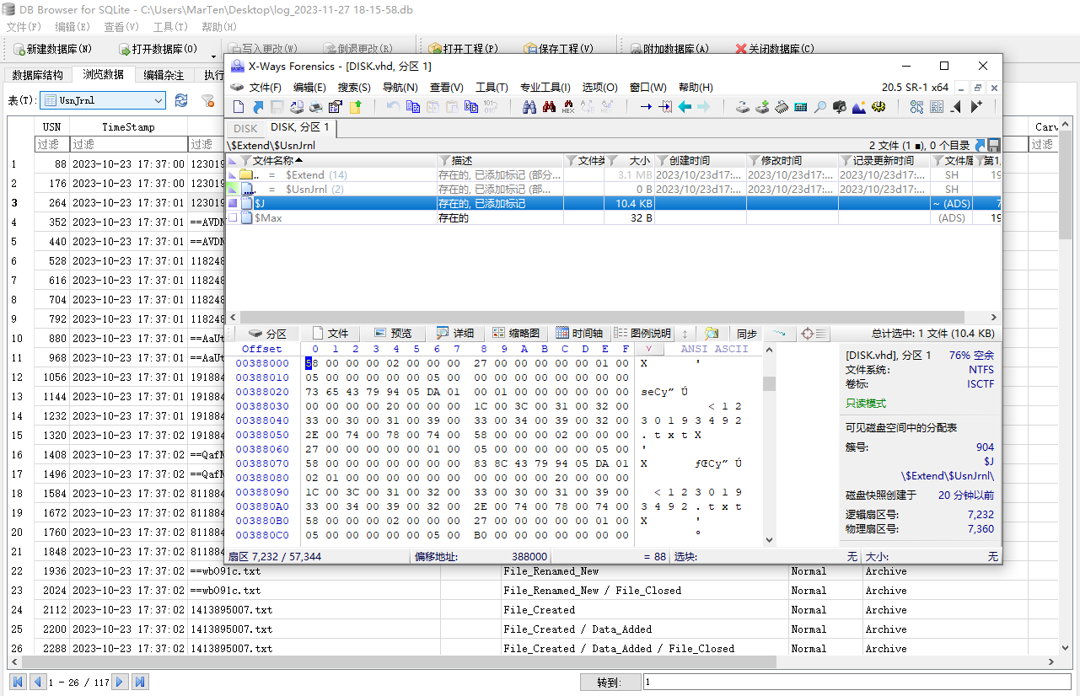Screen dimensions: 1080x696
Task: Open the filter funnel on 文件名称 column
Action: tap(245, 160)
